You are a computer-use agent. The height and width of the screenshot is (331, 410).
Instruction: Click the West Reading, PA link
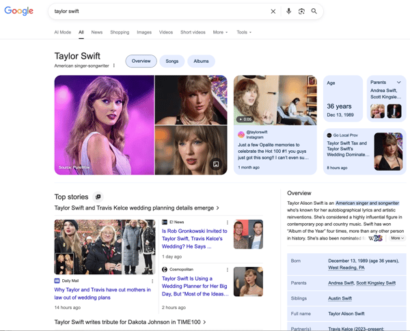point(346,268)
